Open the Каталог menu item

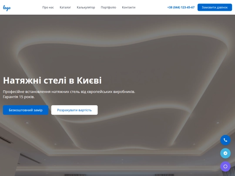(x=65, y=7)
